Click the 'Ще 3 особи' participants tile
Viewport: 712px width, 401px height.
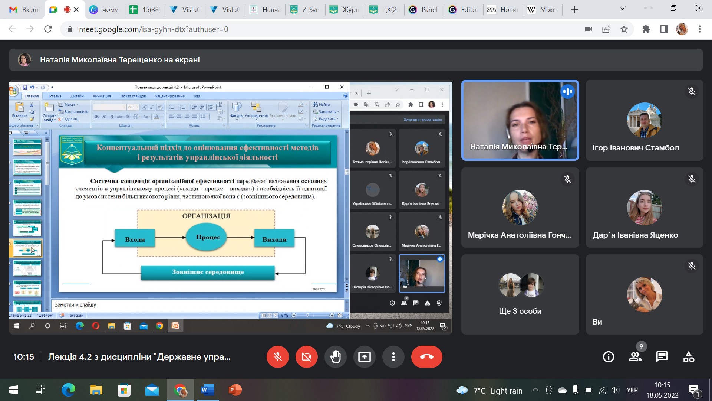[x=520, y=294]
